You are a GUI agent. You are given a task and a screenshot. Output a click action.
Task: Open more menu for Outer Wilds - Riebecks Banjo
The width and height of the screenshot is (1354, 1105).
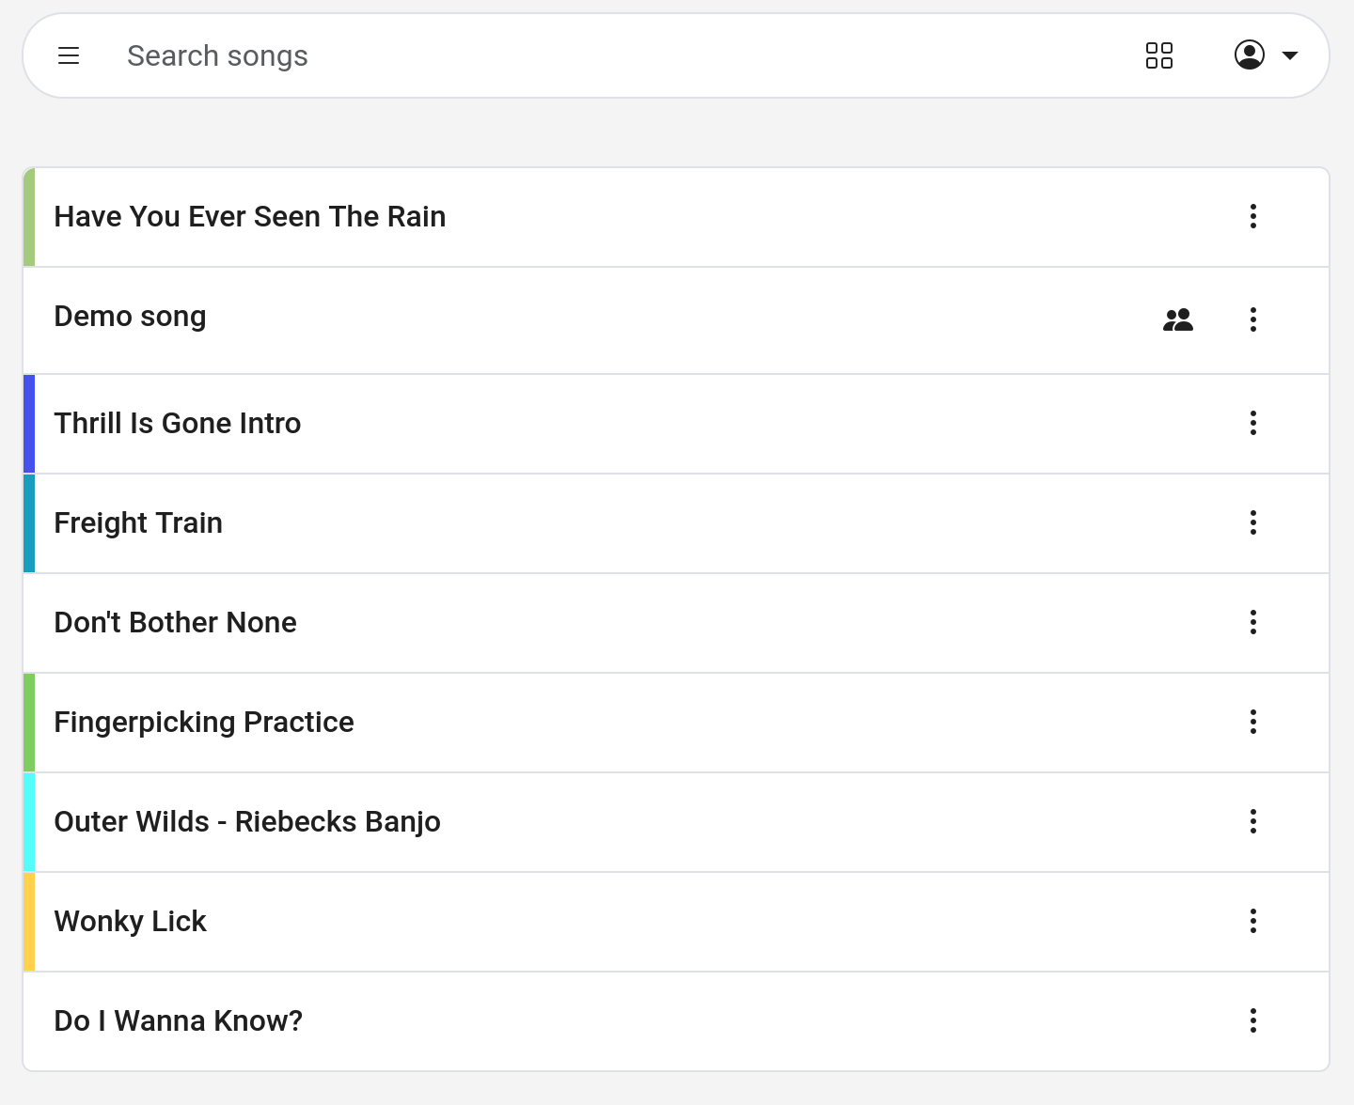1253,821
